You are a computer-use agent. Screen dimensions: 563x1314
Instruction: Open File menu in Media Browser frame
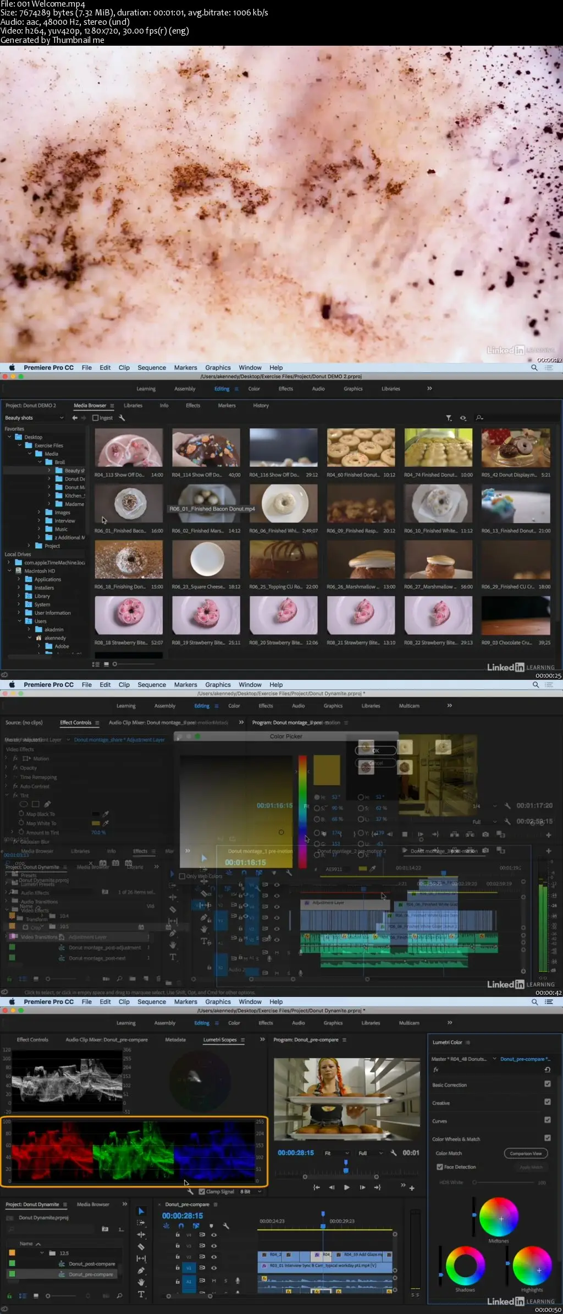pyautogui.click(x=87, y=368)
